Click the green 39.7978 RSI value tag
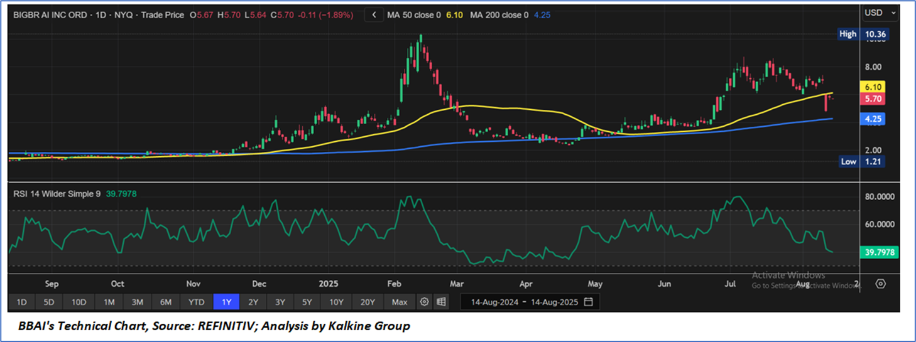 click(878, 252)
